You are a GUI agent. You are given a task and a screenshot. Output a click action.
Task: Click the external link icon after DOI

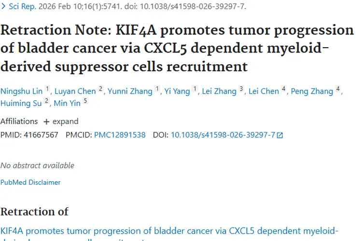280,135
